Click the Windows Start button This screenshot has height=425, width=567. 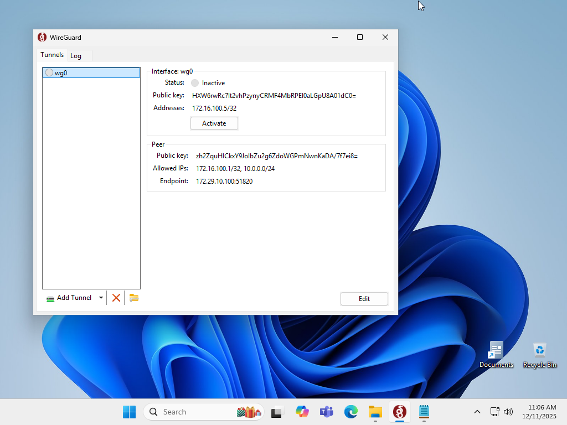(129, 412)
